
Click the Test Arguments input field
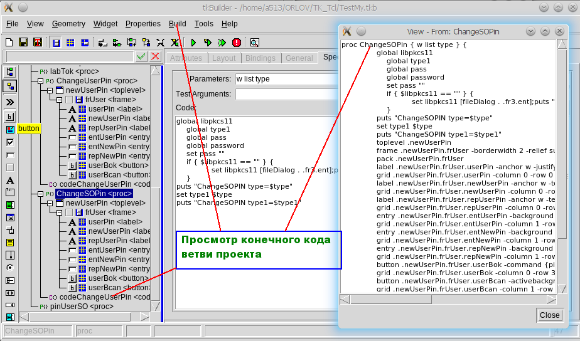click(x=287, y=94)
